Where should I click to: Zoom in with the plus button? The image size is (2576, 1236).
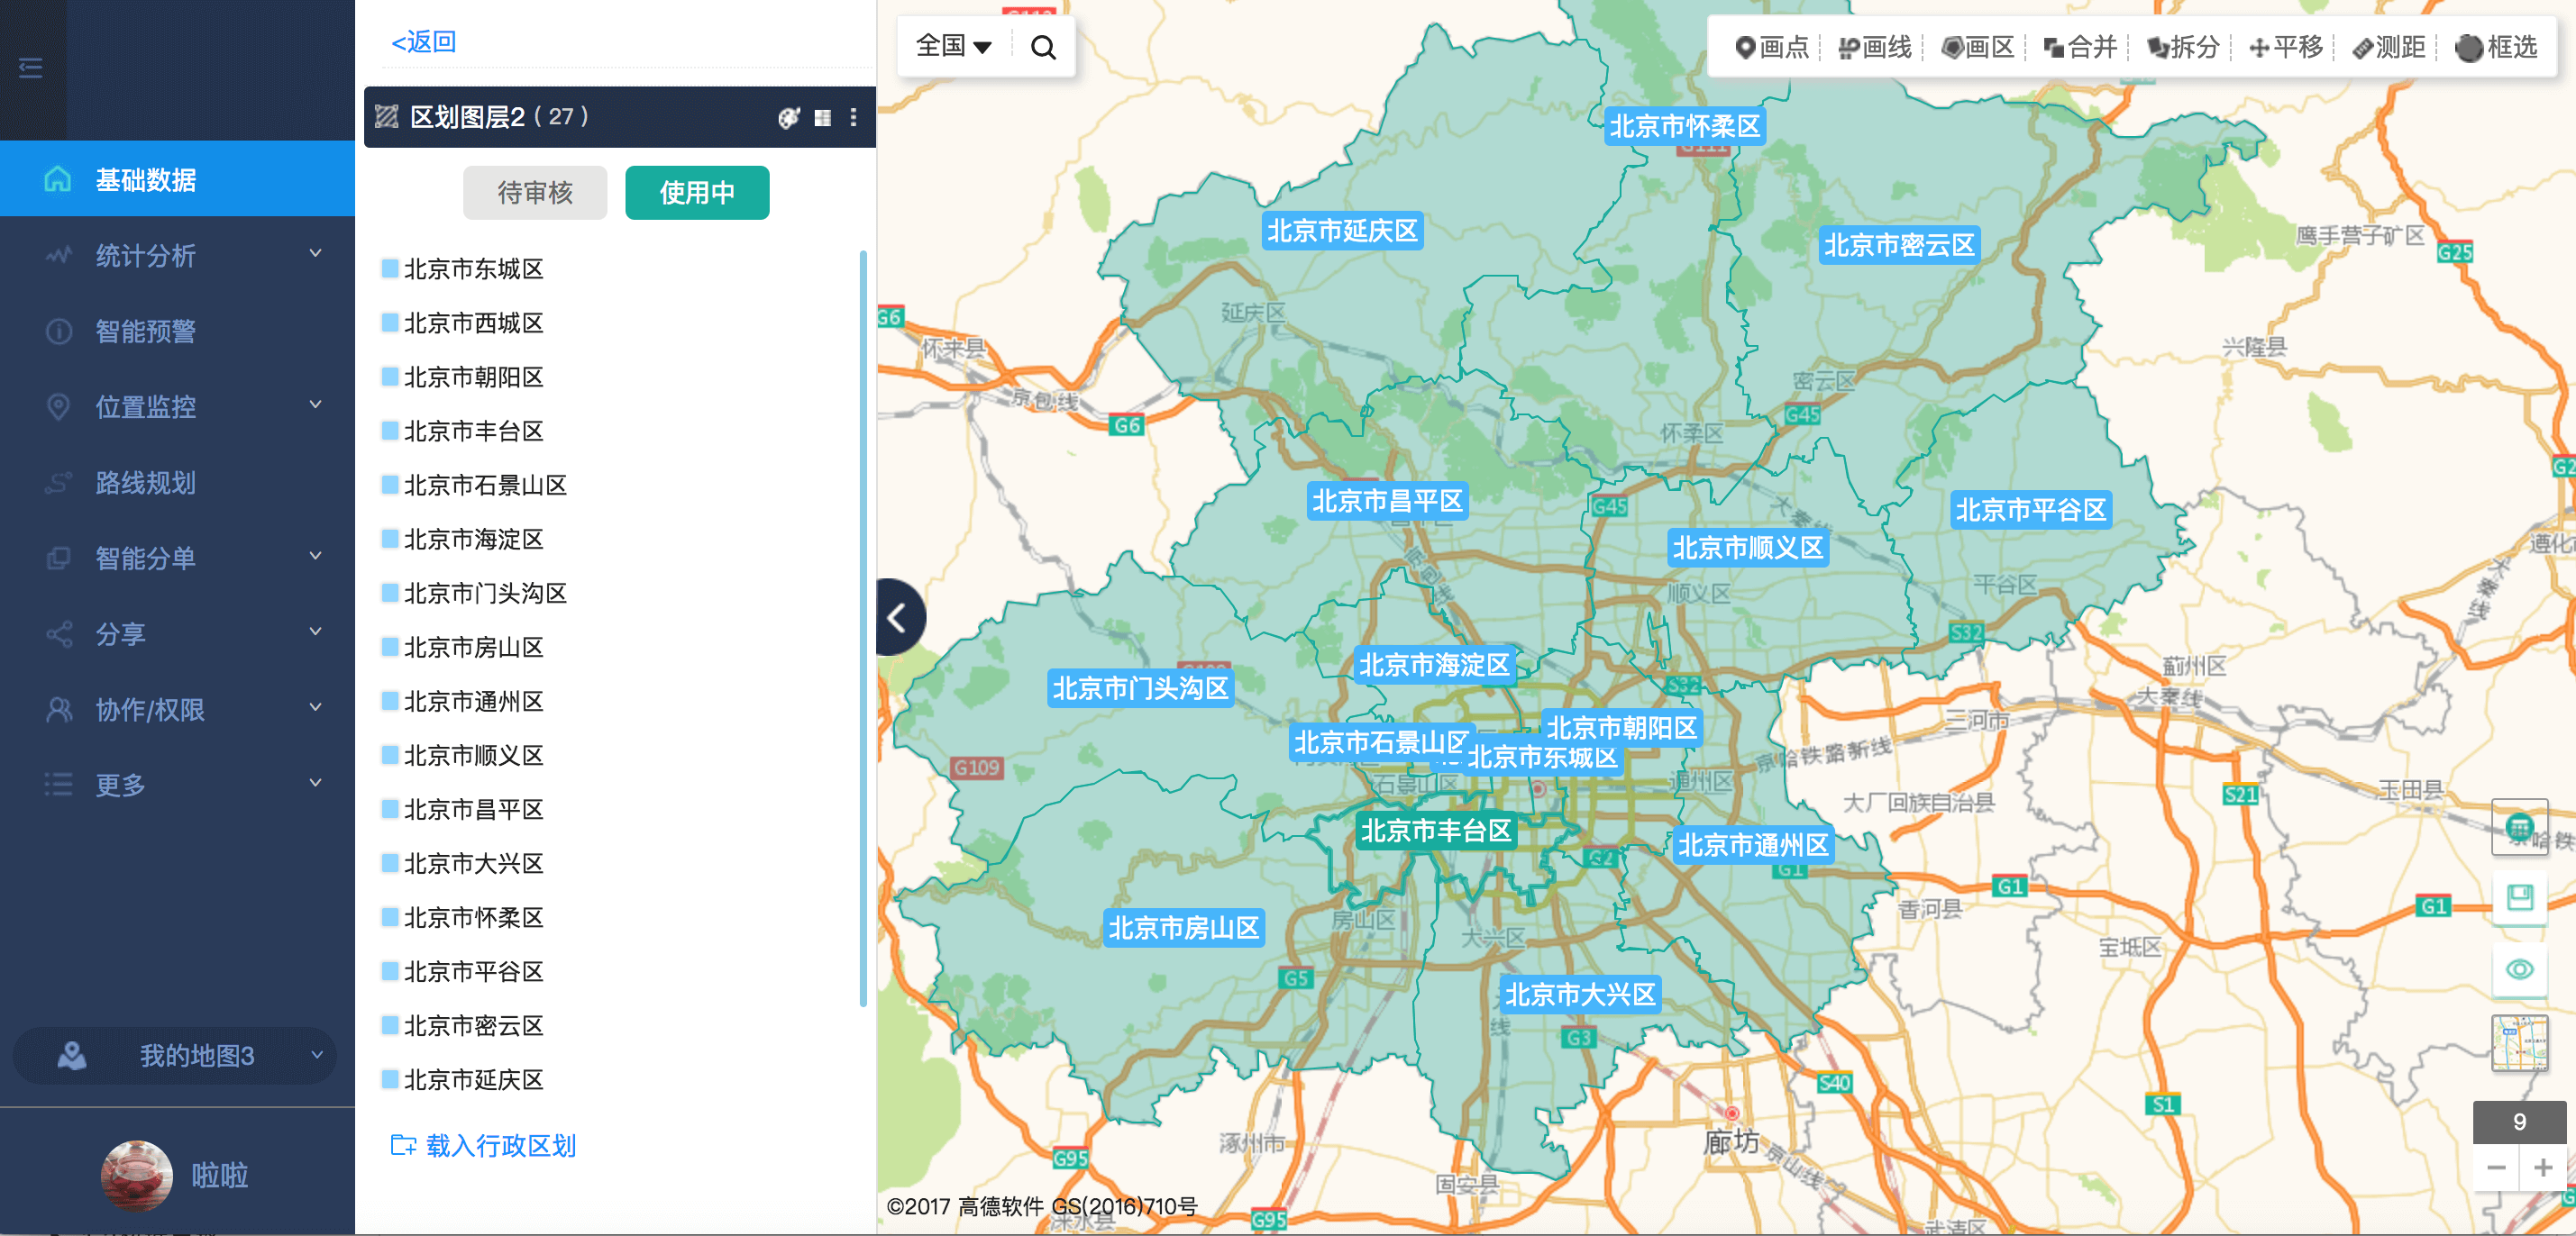tap(2543, 1167)
